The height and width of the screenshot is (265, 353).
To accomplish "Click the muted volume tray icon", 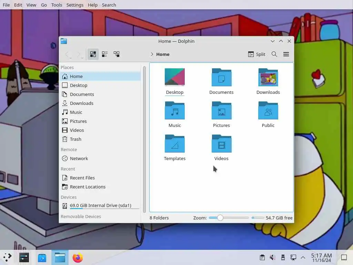I will (x=273, y=257).
